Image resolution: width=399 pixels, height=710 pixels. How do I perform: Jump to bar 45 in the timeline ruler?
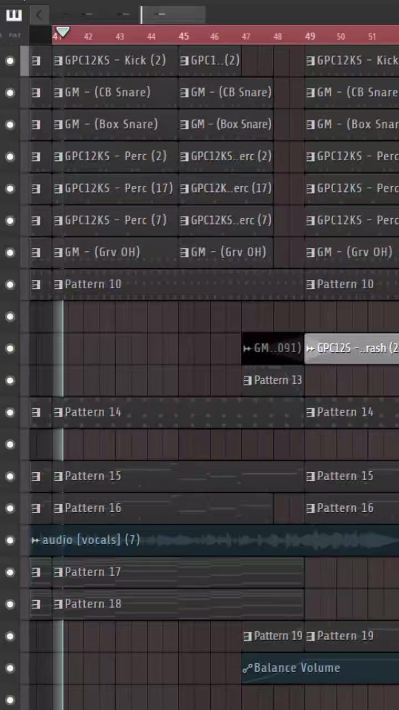pyautogui.click(x=183, y=37)
